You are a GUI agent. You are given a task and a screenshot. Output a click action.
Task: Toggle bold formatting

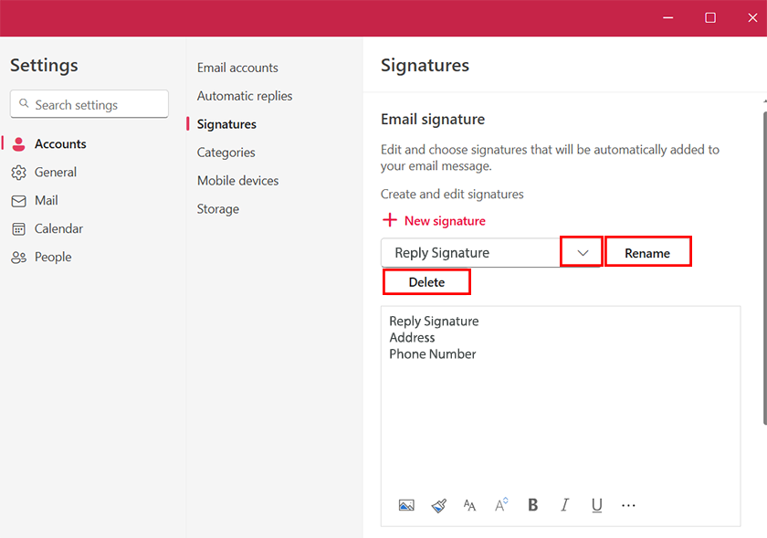click(x=533, y=505)
